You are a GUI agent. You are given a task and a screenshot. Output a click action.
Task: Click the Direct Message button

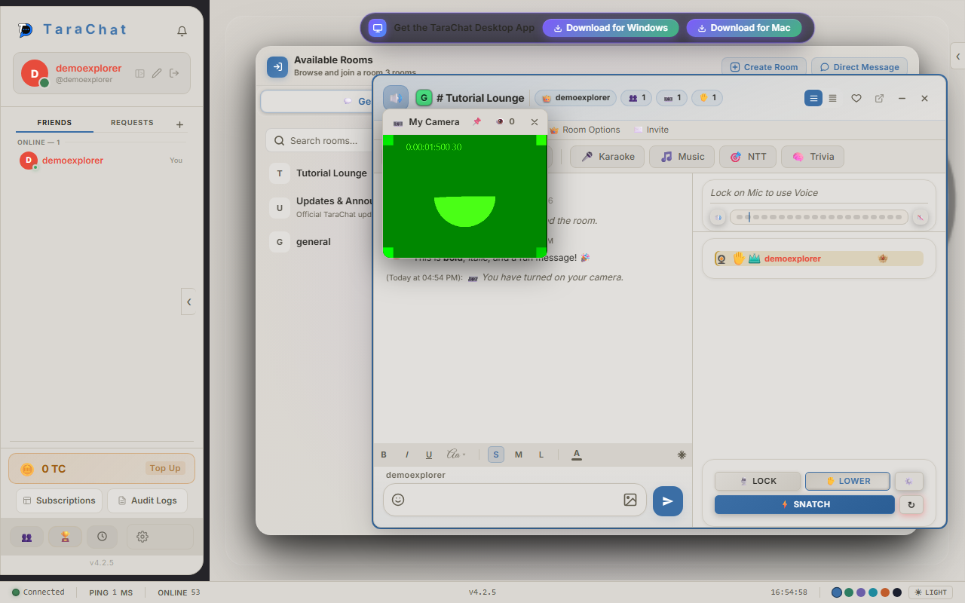point(859,67)
